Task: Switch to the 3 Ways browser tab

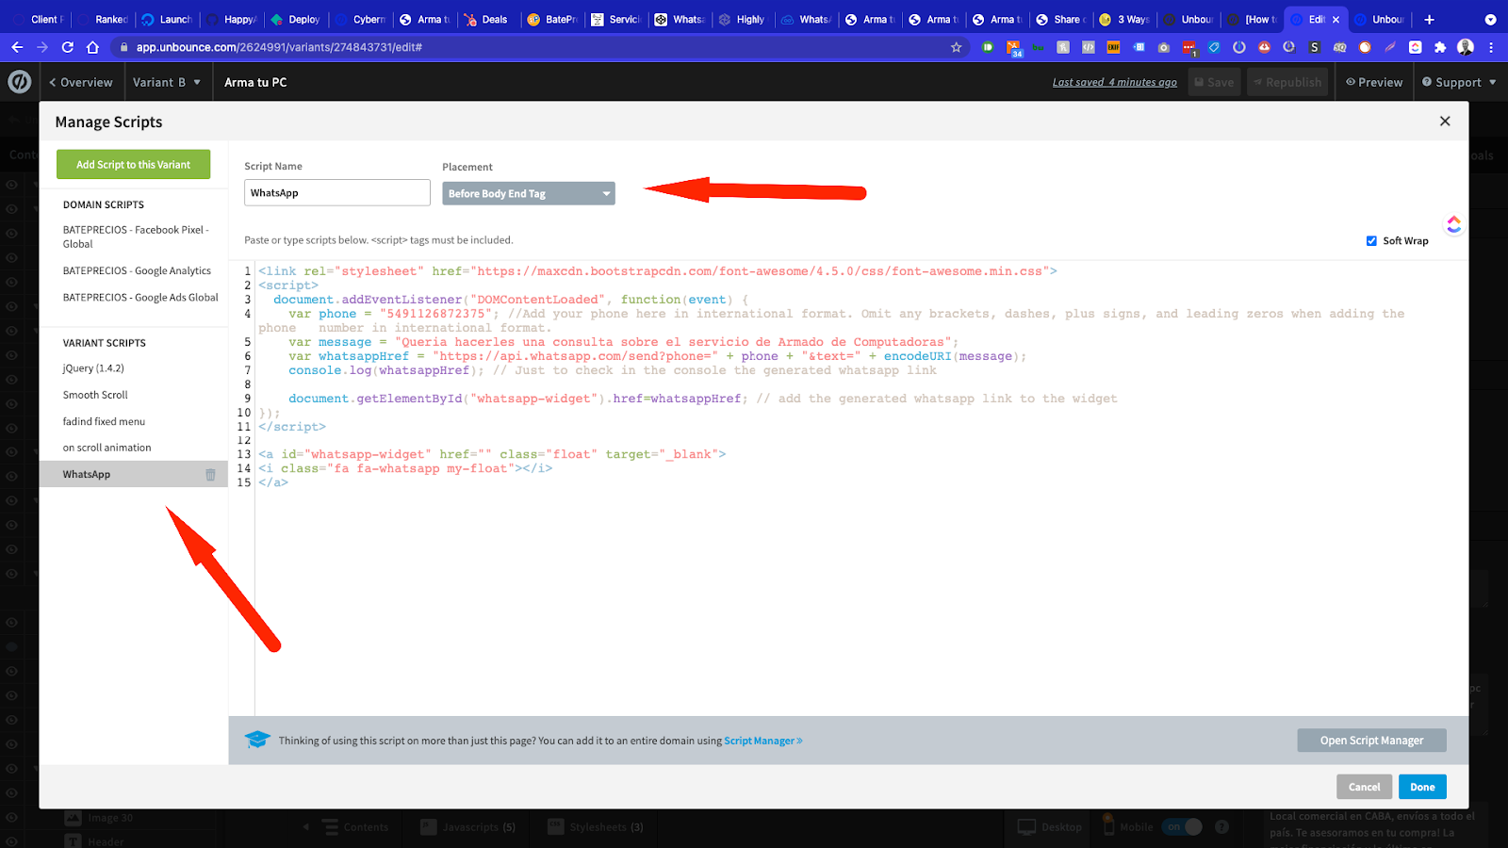Action: 1125,19
